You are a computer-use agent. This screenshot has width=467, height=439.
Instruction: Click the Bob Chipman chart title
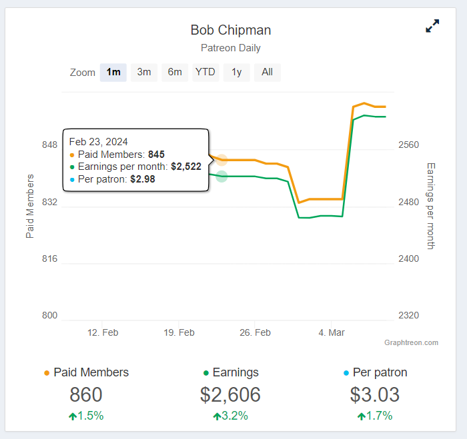click(231, 30)
